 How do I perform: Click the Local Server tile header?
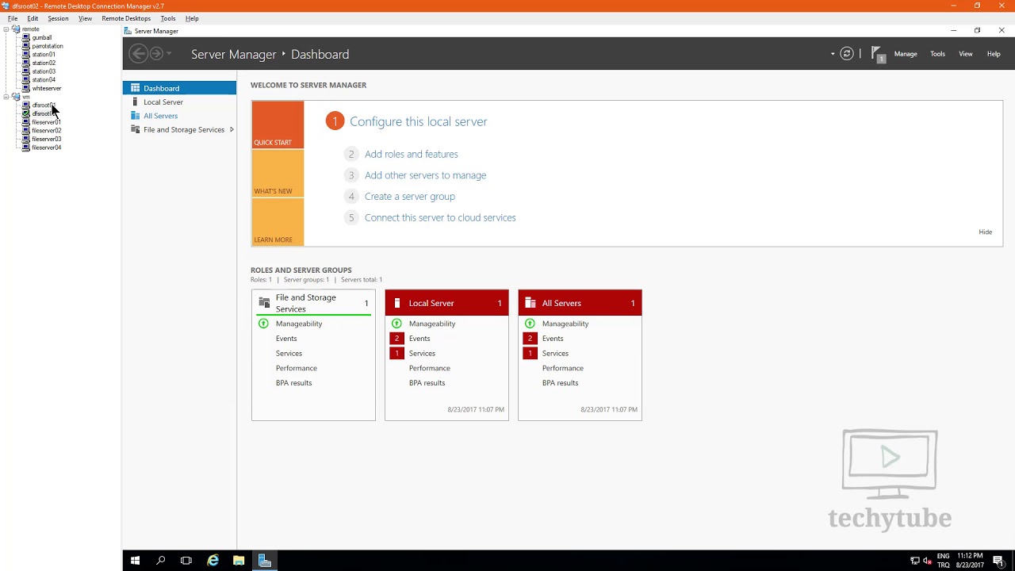pyautogui.click(x=446, y=303)
